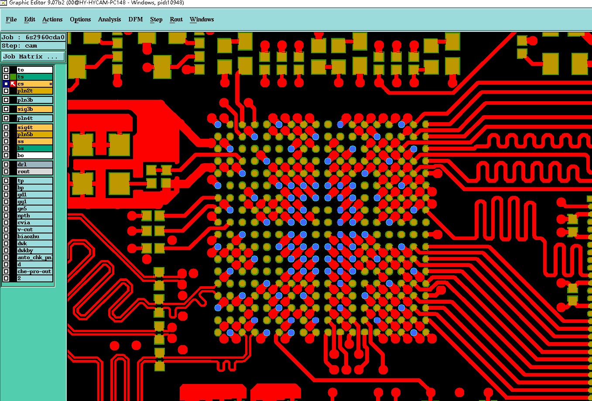Select the biaozhu layer entry

(35, 236)
